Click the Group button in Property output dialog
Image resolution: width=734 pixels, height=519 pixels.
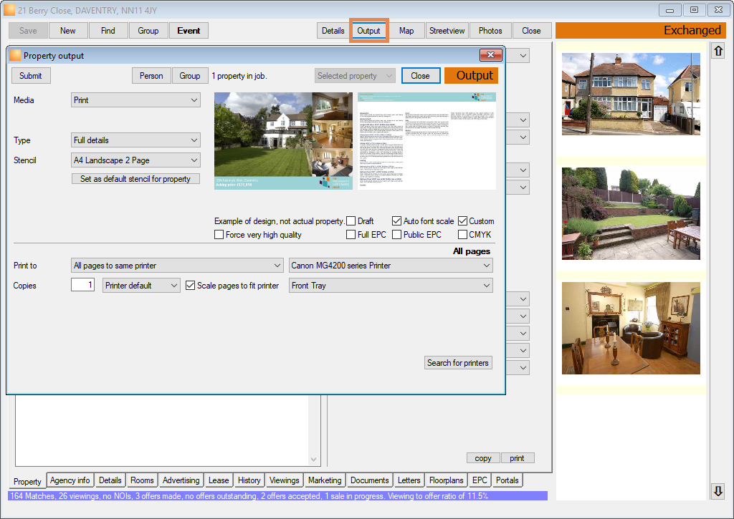pos(189,76)
